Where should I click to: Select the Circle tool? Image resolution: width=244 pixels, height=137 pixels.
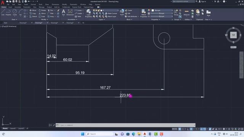click(x=14, y=12)
